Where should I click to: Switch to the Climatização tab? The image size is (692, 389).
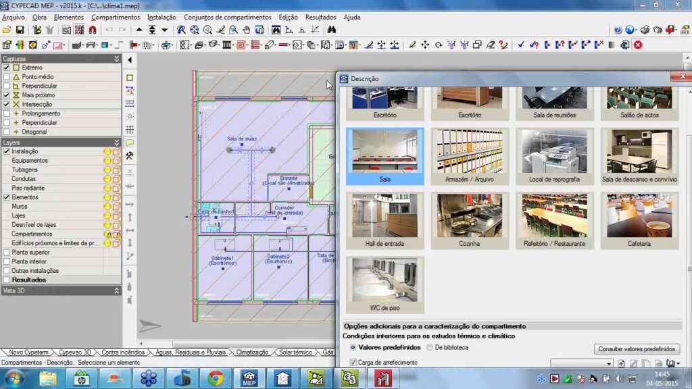[251, 353]
